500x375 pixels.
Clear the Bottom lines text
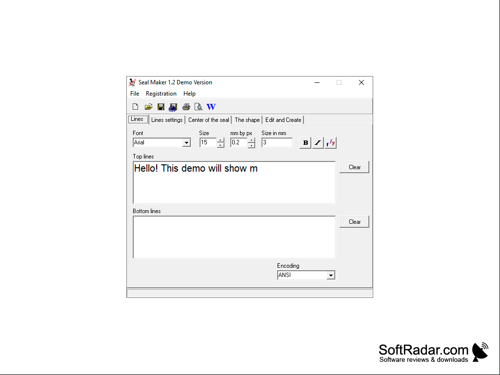(x=354, y=221)
